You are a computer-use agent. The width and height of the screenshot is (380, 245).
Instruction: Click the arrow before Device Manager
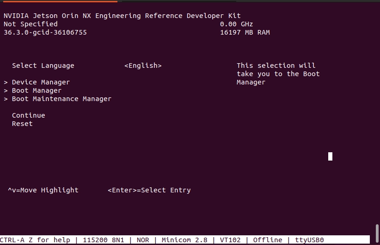[x=6, y=82]
